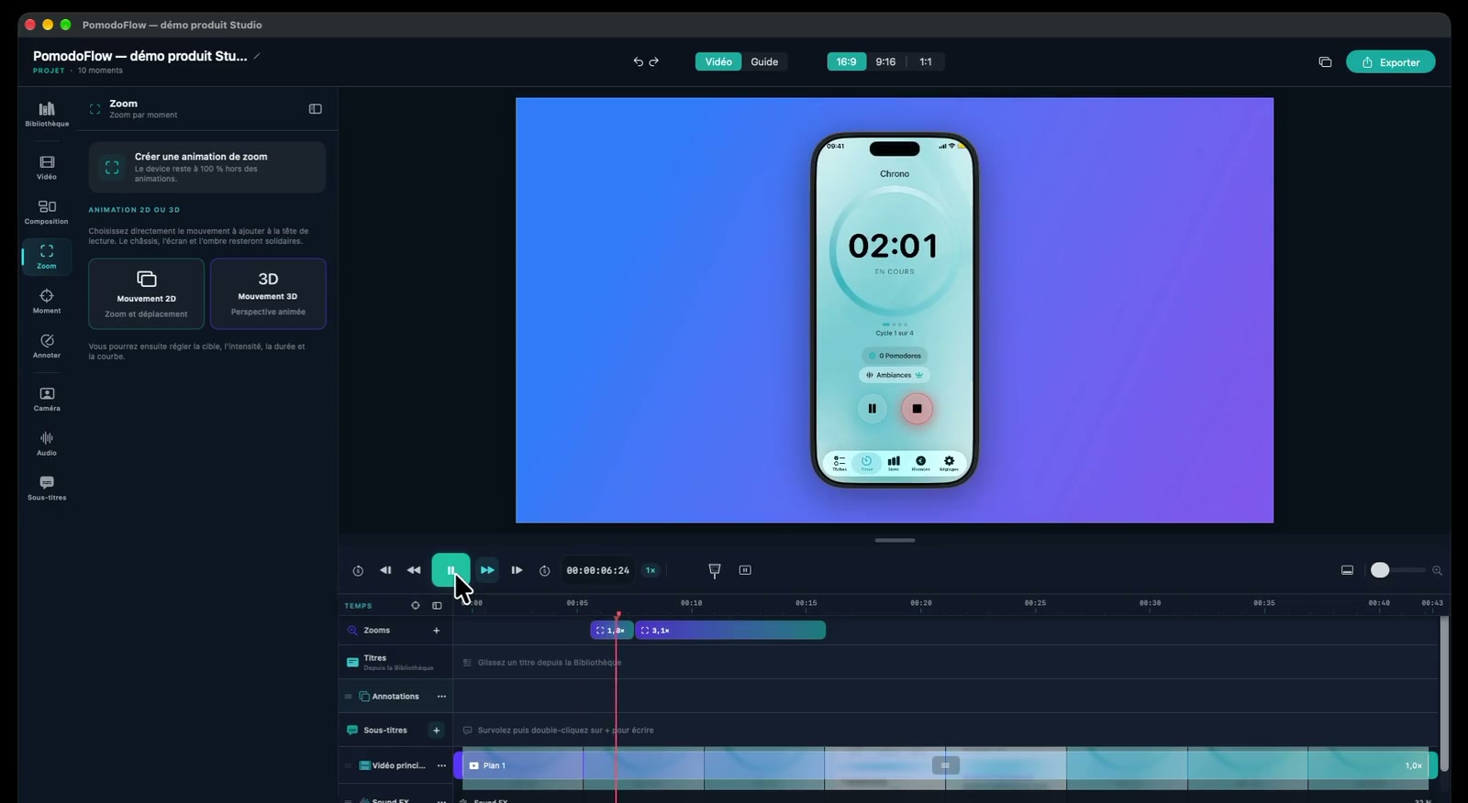1468x803 pixels.
Task: Click the pause-frame icon in transport bar
Action: pos(745,570)
